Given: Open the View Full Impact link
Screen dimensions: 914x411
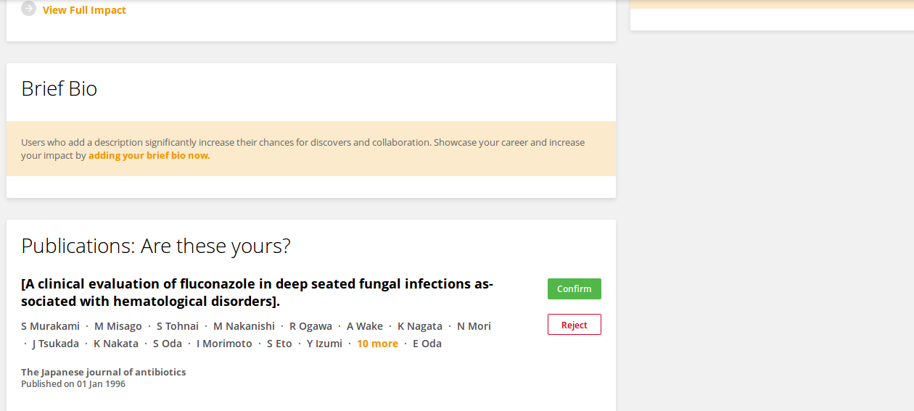Looking at the screenshot, I should coord(84,10).
